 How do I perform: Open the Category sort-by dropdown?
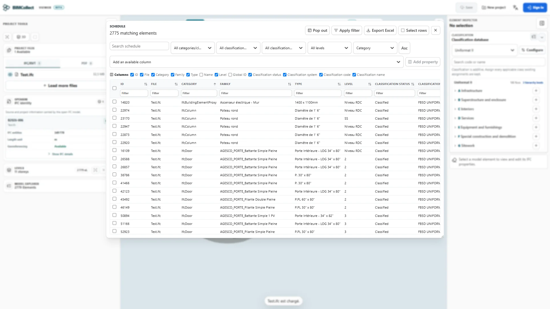click(375, 48)
